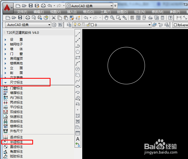The height and width of the screenshot is (159, 188).
Task: Click Save in the quick access toolbar
Action: coord(31,6)
